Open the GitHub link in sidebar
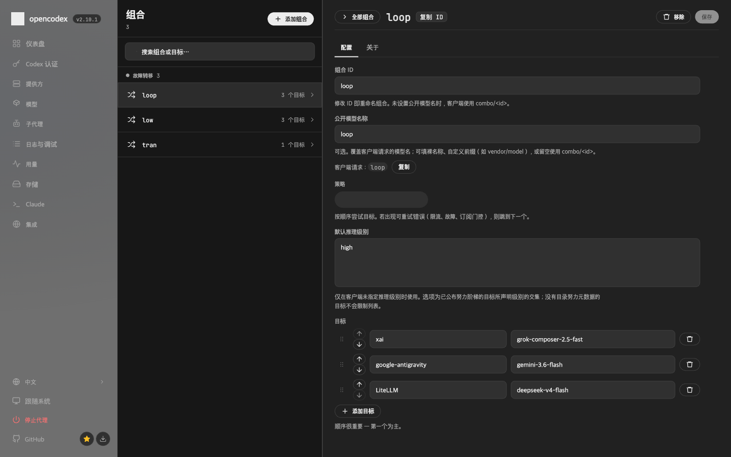The image size is (731, 457). (x=29, y=439)
